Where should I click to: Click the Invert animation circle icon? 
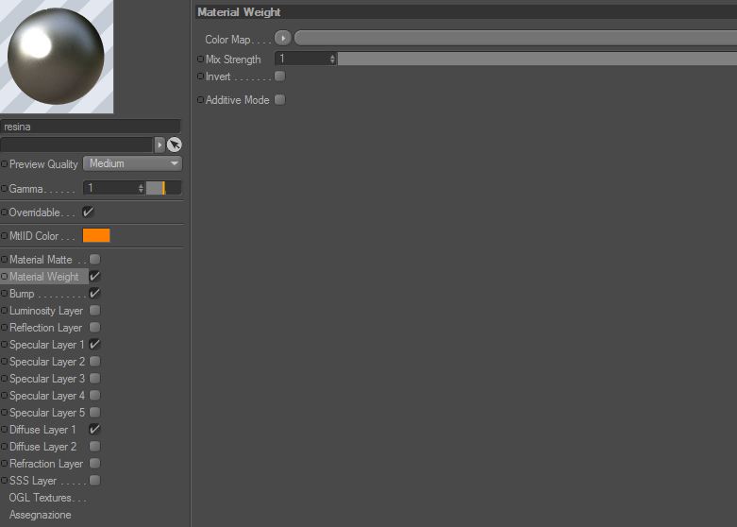[201, 76]
